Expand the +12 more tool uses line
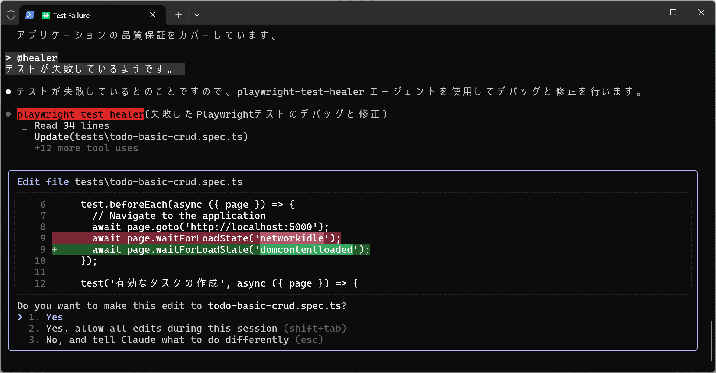 tap(86, 148)
